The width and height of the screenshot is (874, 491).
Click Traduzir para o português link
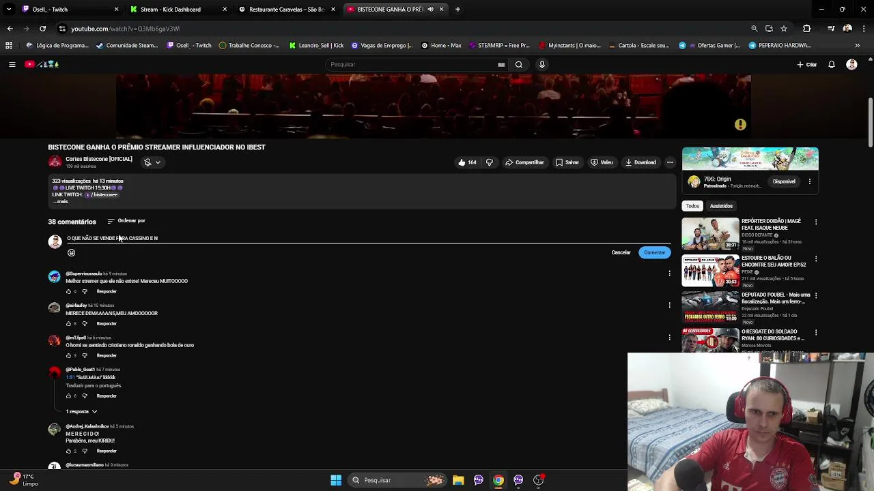click(x=94, y=386)
